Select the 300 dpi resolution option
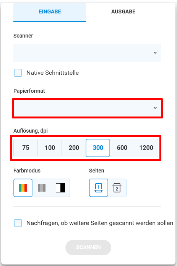The height and width of the screenshot is (266, 177). (x=98, y=148)
